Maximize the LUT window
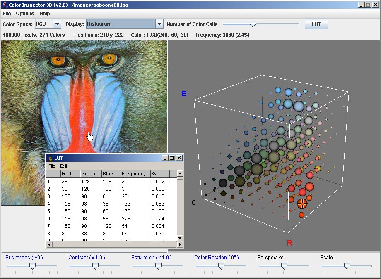Viewport: 381px width, 279px height. point(172,158)
